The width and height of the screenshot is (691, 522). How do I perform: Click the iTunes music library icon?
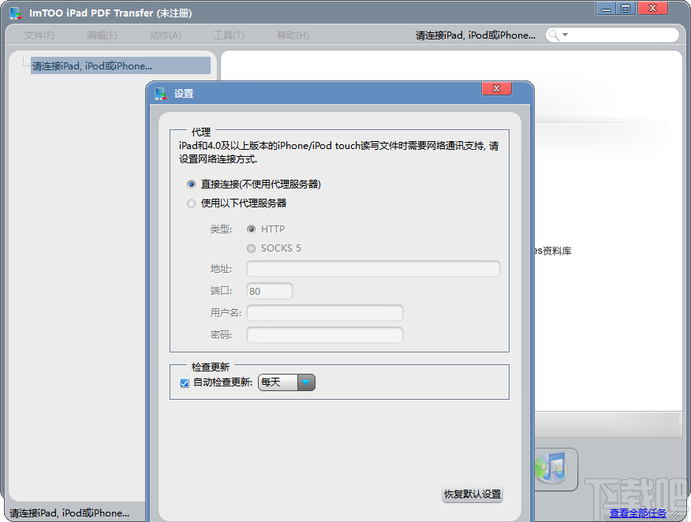tap(553, 469)
